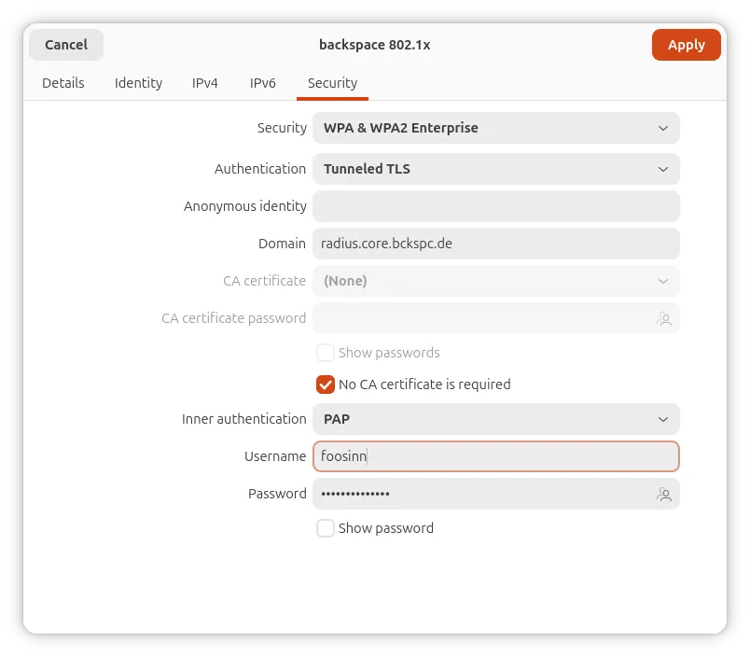Switch to the Identity tab
The width and height of the screenshot is (750, 657).
(x=138, y=83)
